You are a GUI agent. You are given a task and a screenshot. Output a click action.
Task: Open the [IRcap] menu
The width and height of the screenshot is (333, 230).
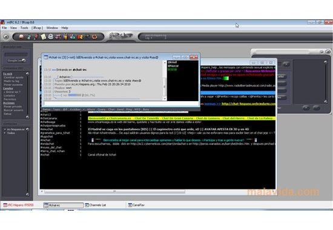pyautogui.click(x=37, y=28)
